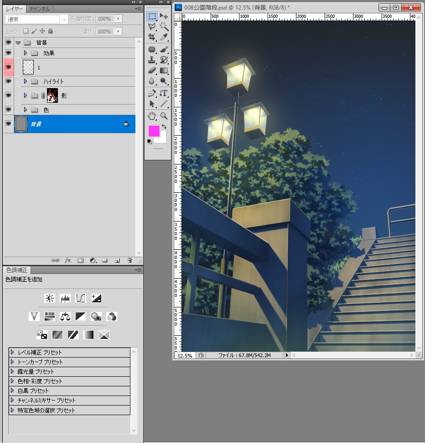The image size is (425, 443).
Task: Select the Path Selection tool
Action: coord(152,104)
